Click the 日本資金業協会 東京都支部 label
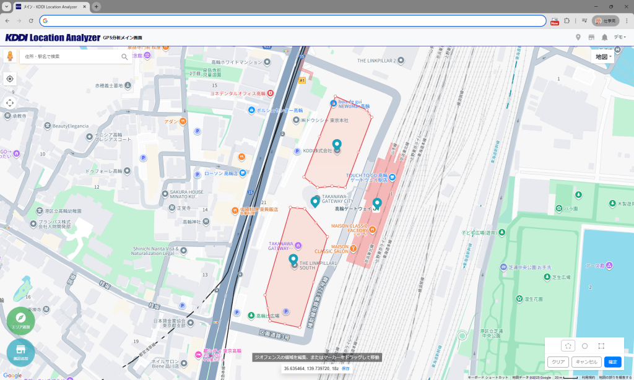The height and width of the screenshot is (380, 634). [x=169, y=323]
